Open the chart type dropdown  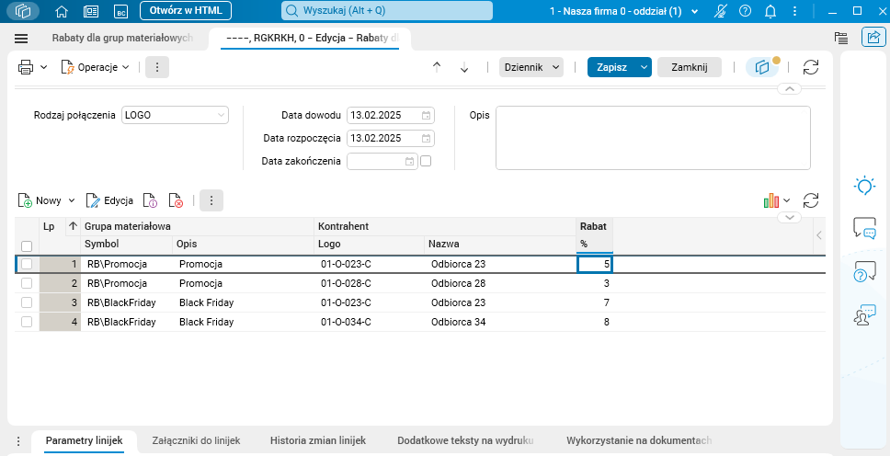(x=787, y=200)
